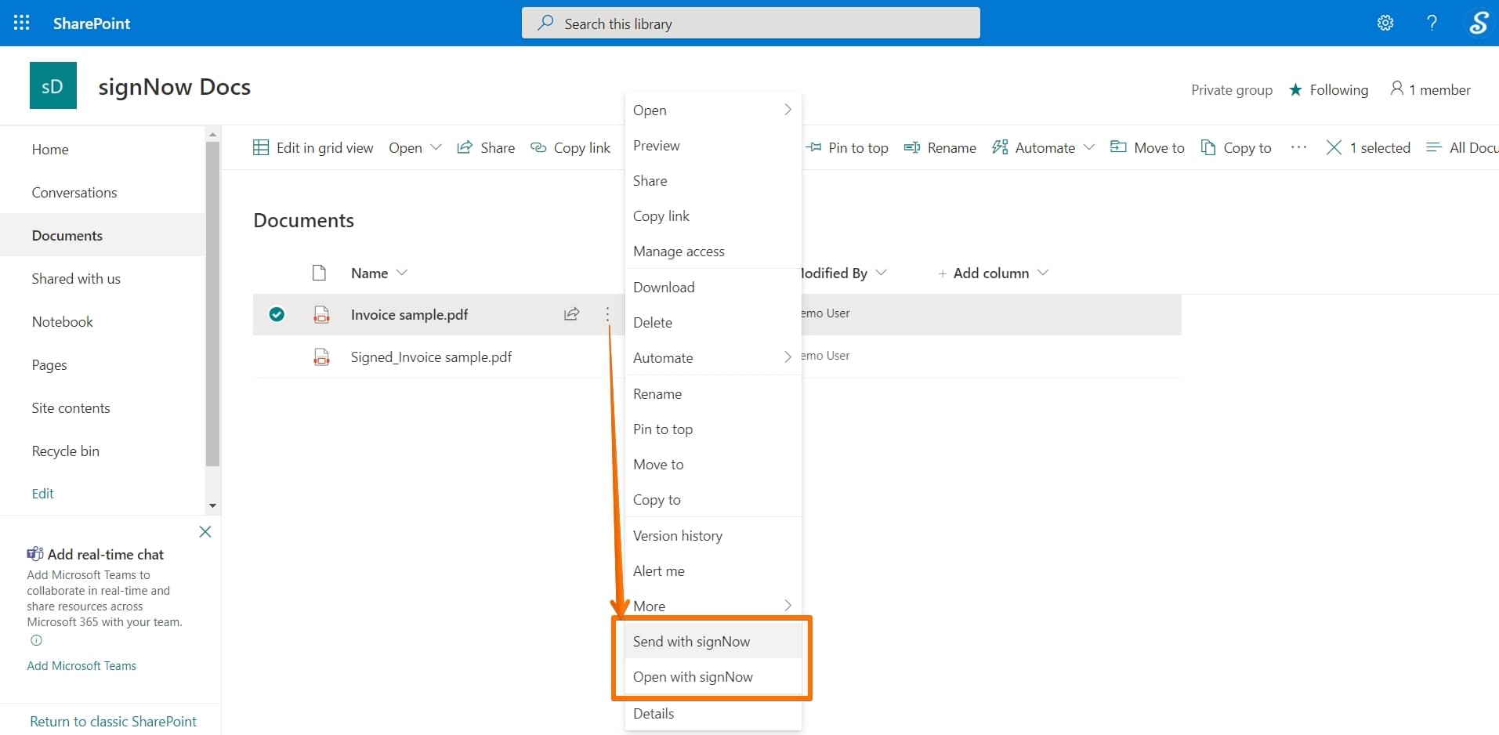Click the Following star

click(x=1295, y=89)
